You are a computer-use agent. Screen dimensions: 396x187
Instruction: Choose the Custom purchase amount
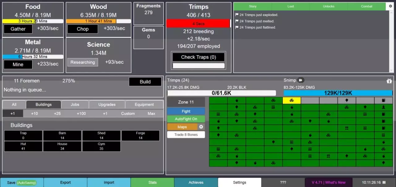[128, 114]
